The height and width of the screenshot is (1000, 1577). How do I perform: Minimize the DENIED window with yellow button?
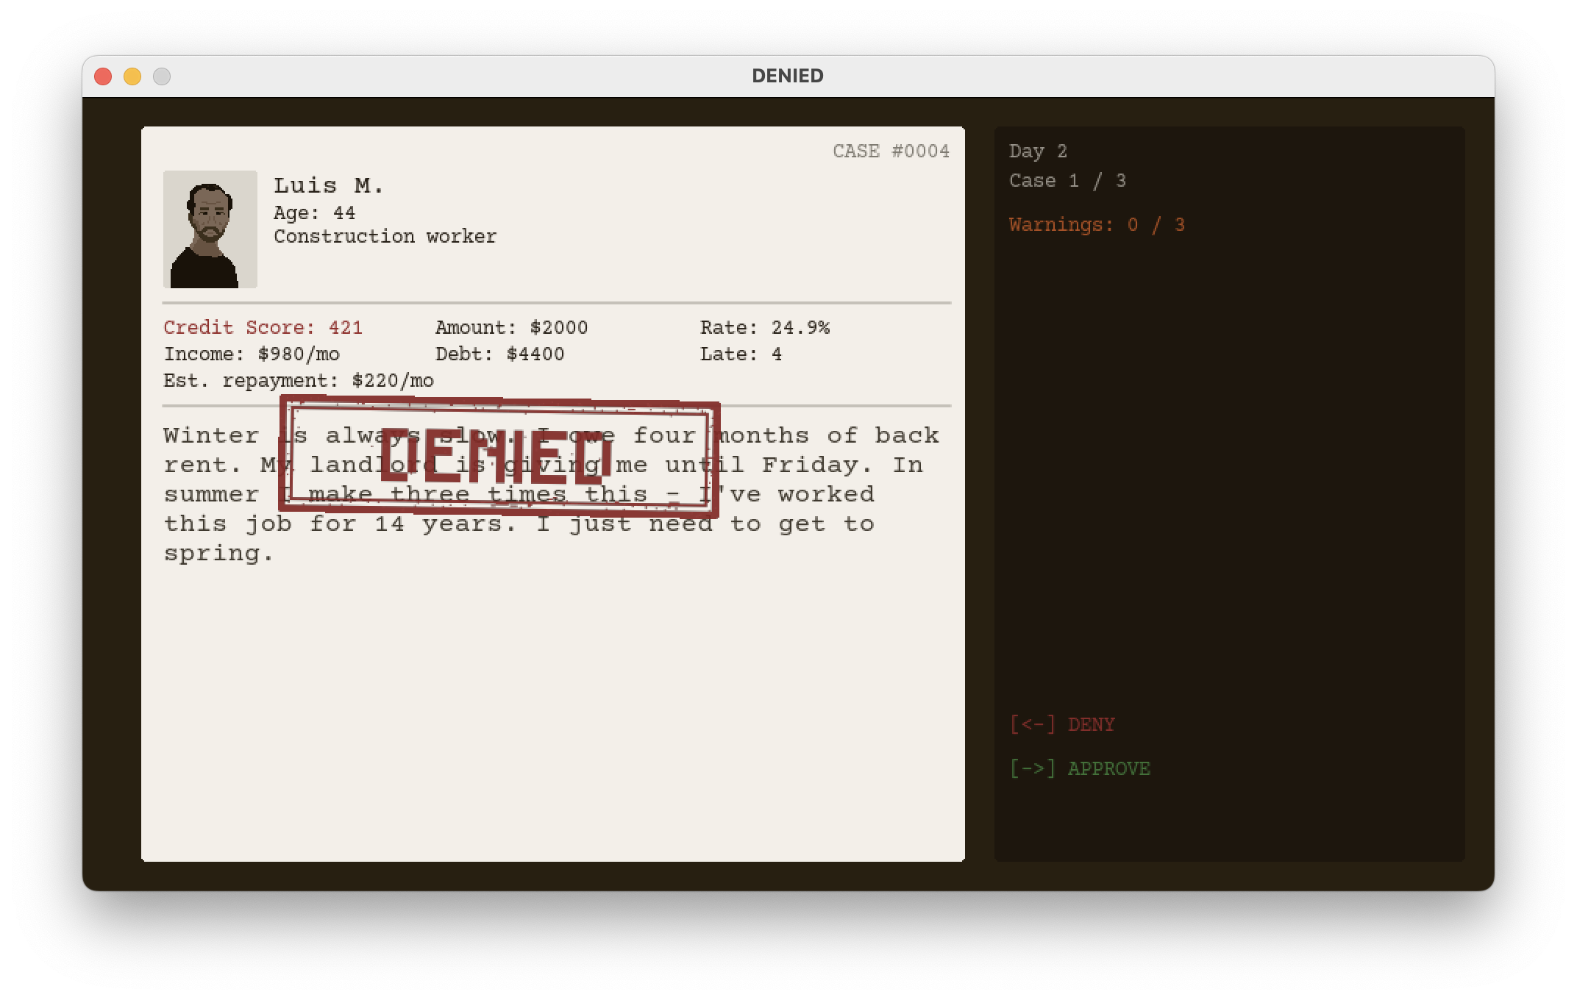click(x=132, y=76)
